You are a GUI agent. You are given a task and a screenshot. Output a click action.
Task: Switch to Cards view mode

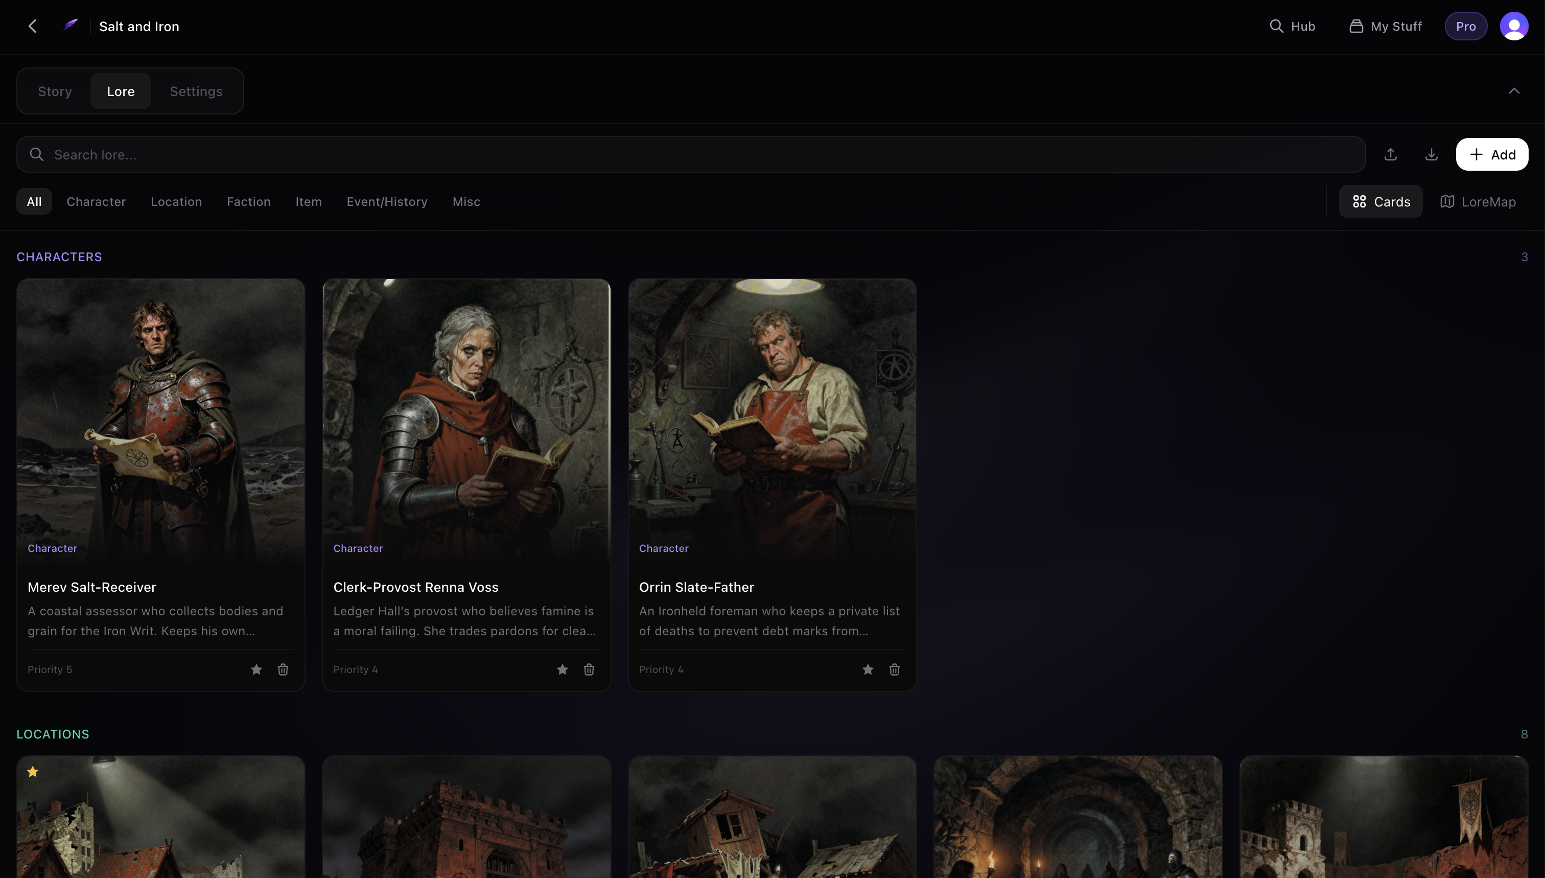(x=1380, y=201)
